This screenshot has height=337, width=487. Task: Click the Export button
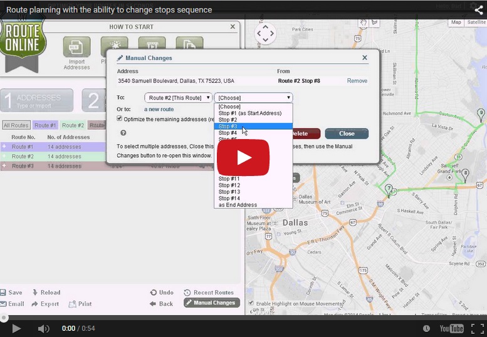pos(45,304)
